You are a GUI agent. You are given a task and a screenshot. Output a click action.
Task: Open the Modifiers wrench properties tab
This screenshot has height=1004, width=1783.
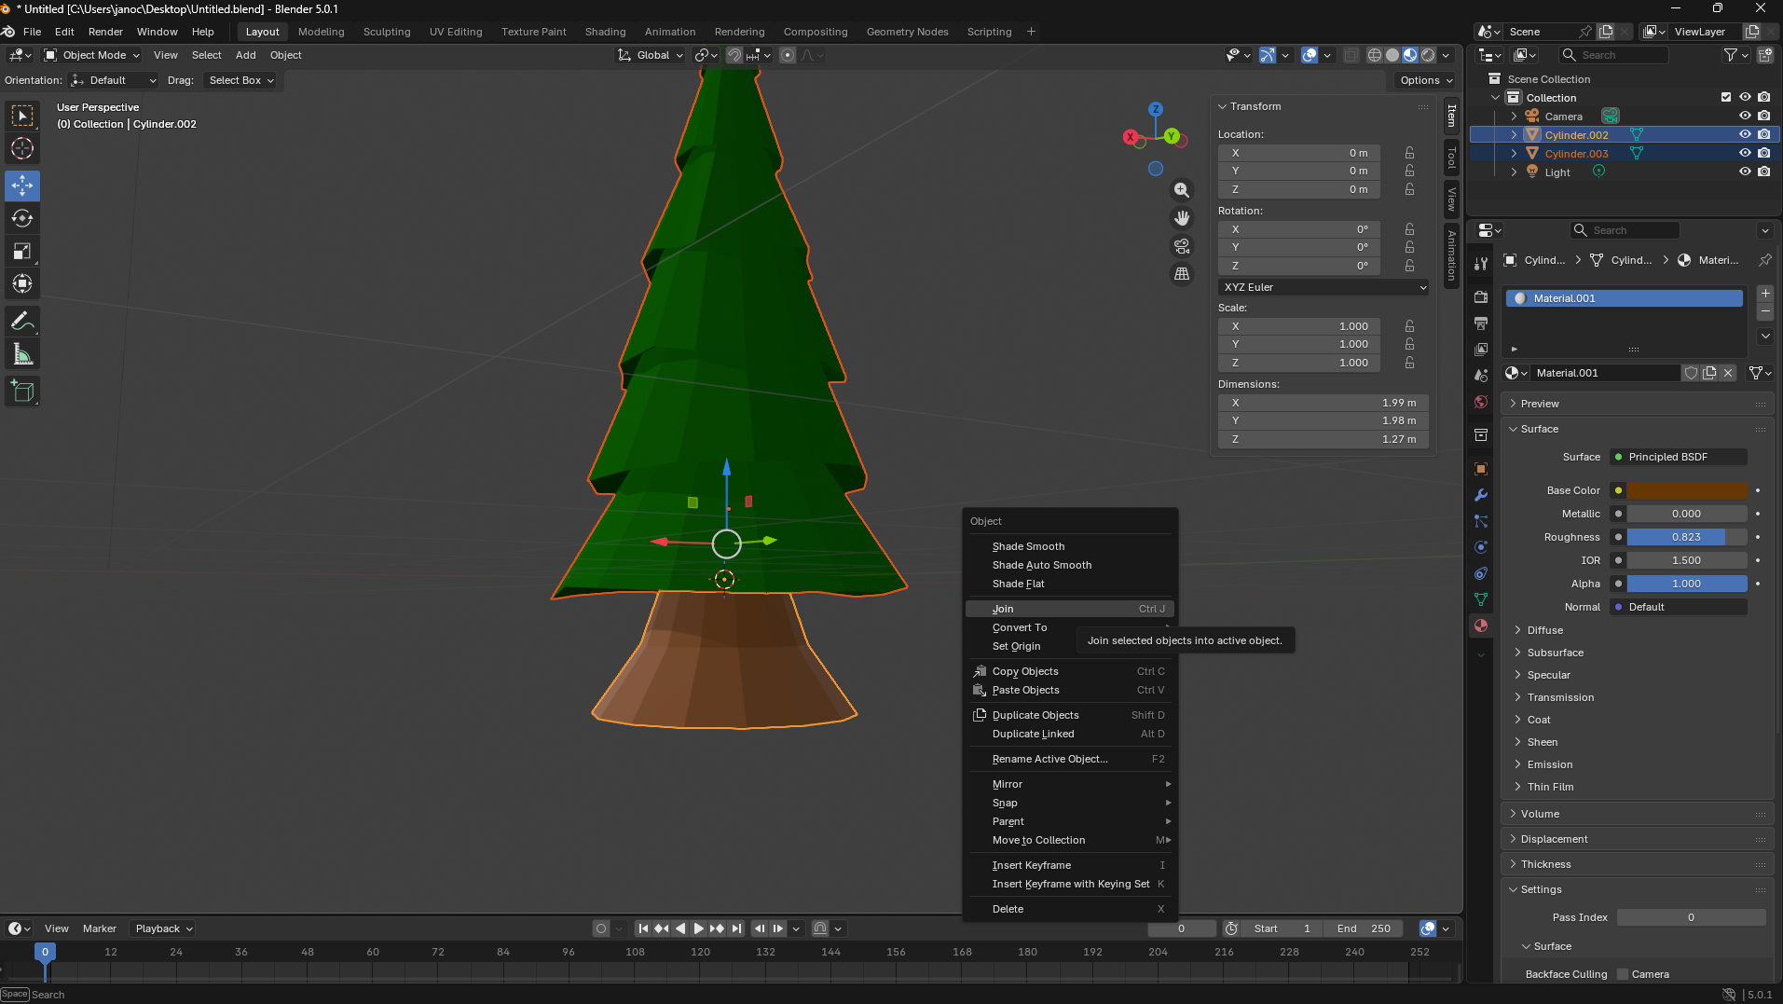(x=1481, y=495)
